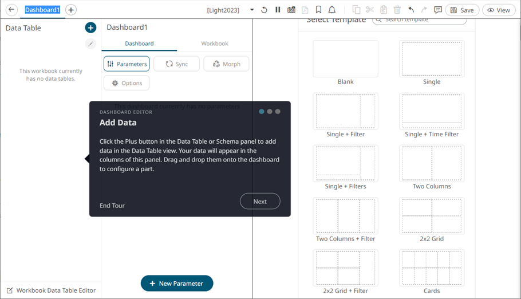Click the undo arrow
Viewport: 521px width, 299px height.
point(411,10)
